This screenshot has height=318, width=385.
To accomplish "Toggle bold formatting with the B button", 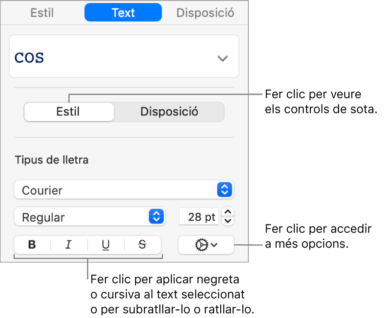I will 32,245.
